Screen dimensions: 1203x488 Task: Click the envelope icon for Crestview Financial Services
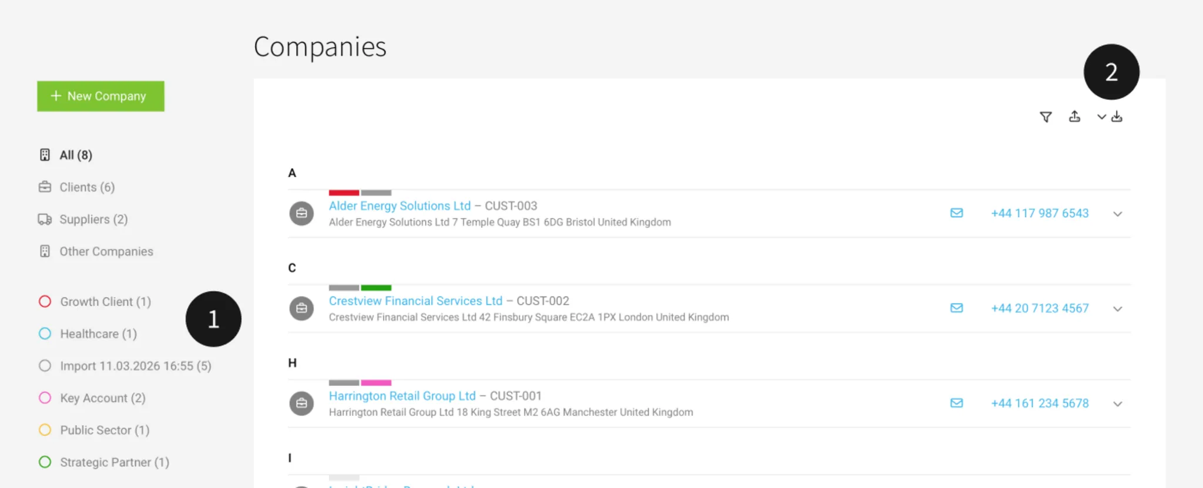click(x=957, y=308)
